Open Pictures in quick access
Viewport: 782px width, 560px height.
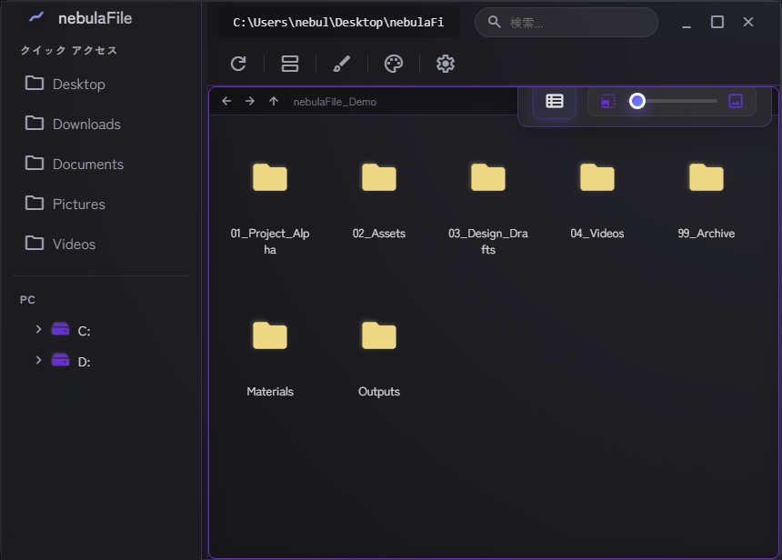tap(65, 204)
